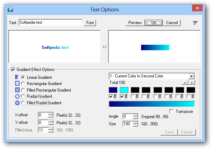Screen dimensions: 212x149
Task: Enable the fifth color swatch checkbox
Action: click(x=156, y=96)
